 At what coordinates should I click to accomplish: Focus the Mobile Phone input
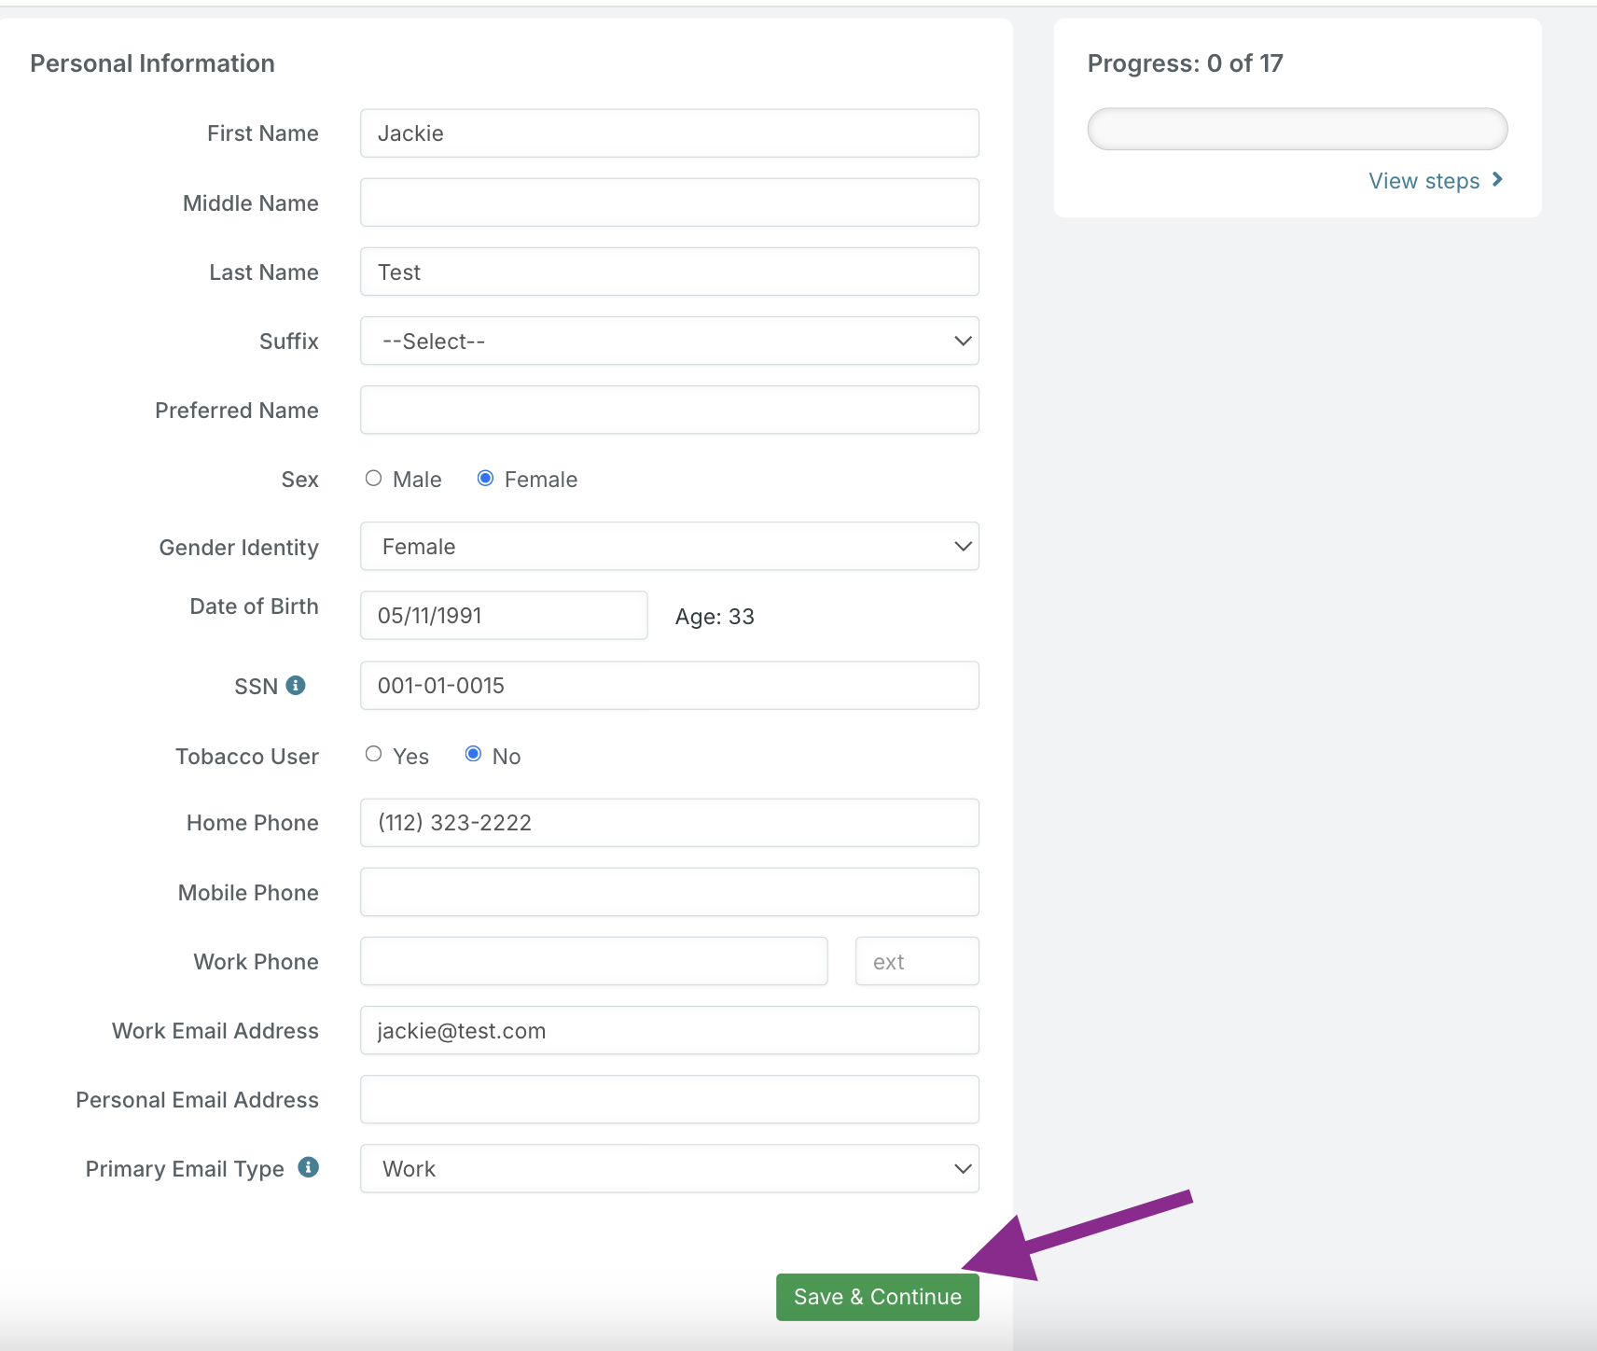coord(669,893)
